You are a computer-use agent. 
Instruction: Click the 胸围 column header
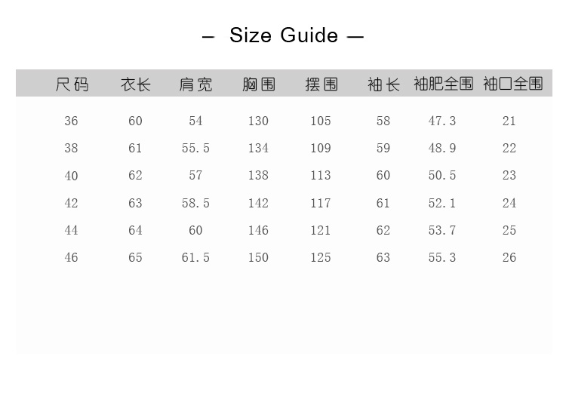(x=258, y=84)
